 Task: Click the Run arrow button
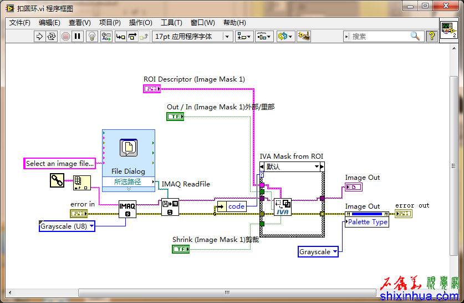[39, 36]
